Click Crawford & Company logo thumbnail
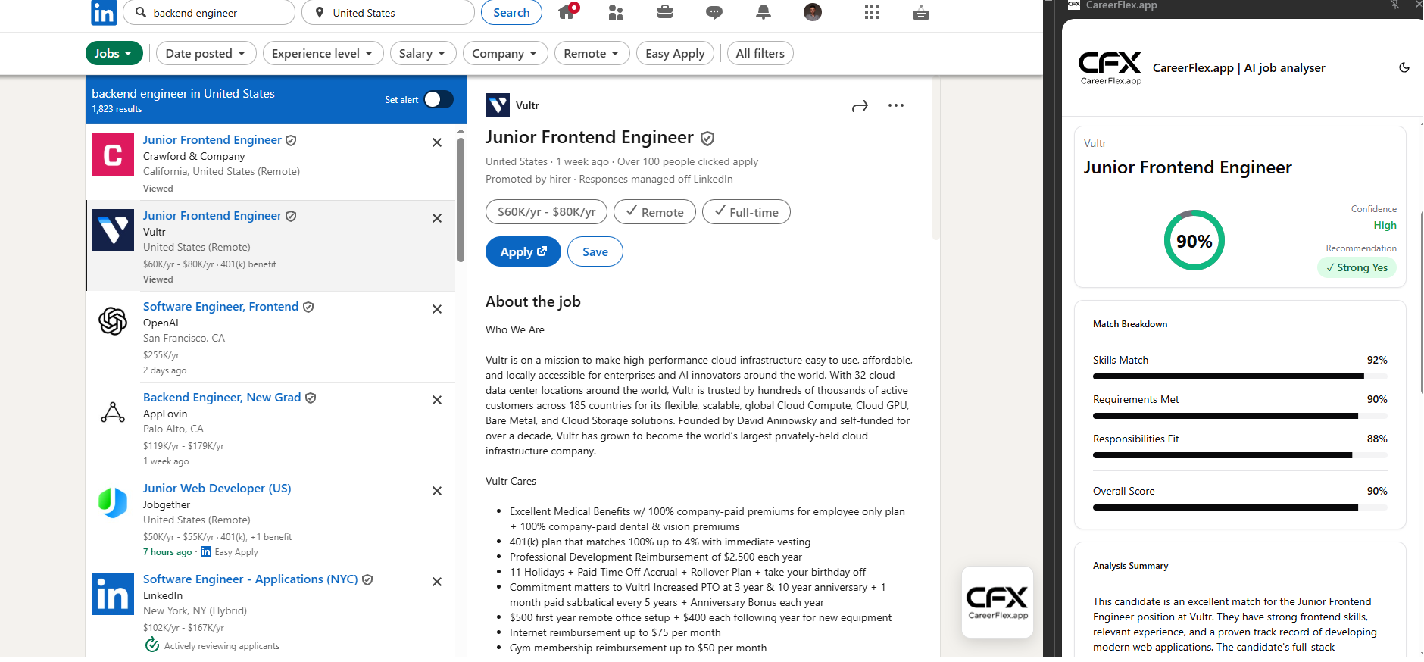The height and width of the screenshot is (662, 1424). coord(113,155)
